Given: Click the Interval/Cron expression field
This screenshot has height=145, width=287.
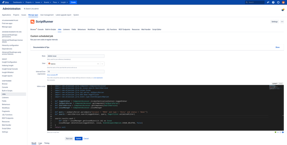Looking at the screenshot, I should coord(76,72).
